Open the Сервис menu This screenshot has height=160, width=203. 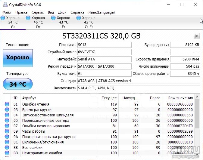38,12
